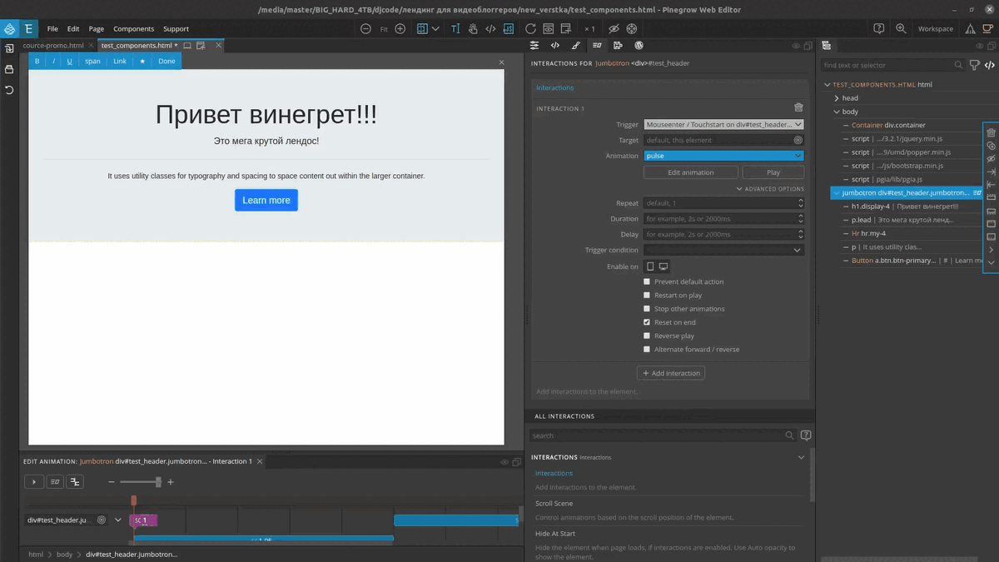This screenshot has height=562, width=999.
Task: Toggle the JS icon in top toolbar
Action: point(508,28)
